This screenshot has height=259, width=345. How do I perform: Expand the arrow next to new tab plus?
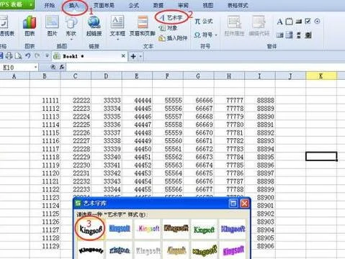(x=140, y=57)
